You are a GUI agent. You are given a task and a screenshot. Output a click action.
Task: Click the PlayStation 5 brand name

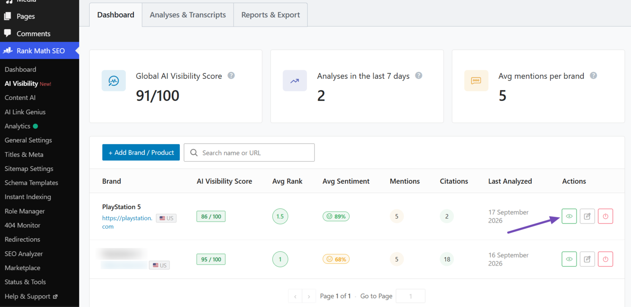pos(122,207)
